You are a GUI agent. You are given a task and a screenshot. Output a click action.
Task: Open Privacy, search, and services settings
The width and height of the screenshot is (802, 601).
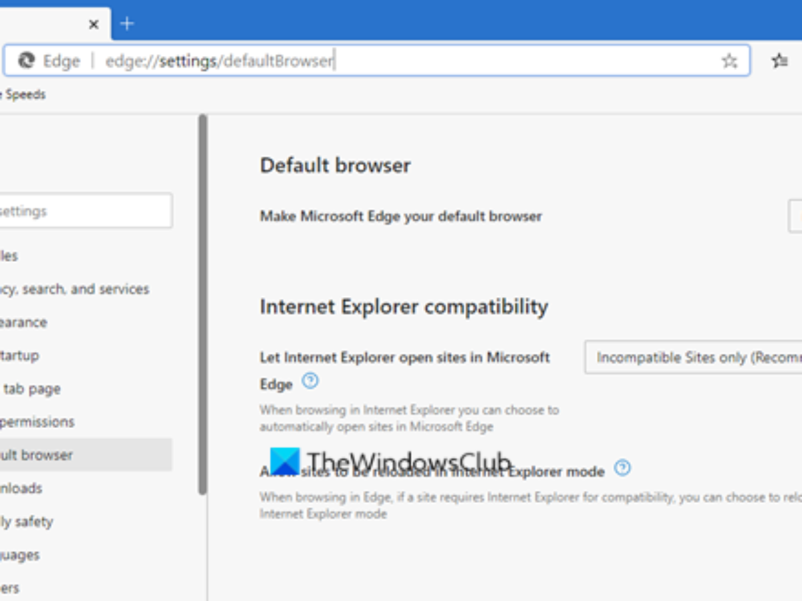tap(74, 289)
